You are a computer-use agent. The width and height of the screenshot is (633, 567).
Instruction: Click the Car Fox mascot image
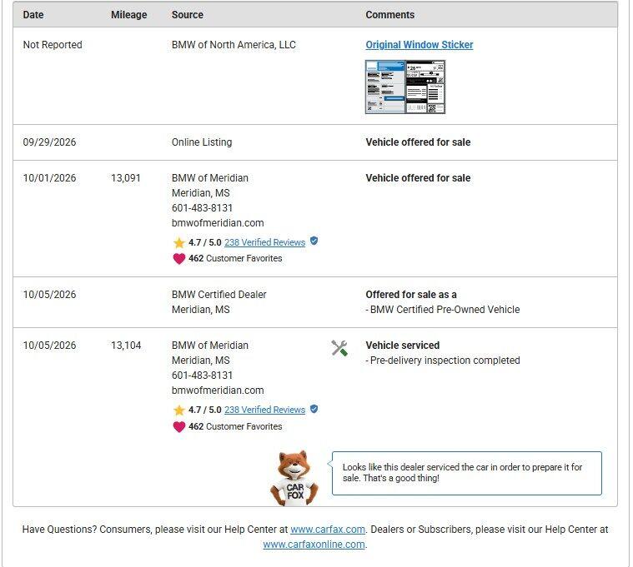294,478
